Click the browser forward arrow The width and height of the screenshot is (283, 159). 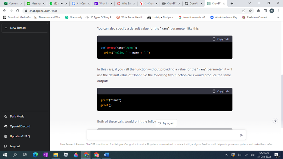coord(11,11)
